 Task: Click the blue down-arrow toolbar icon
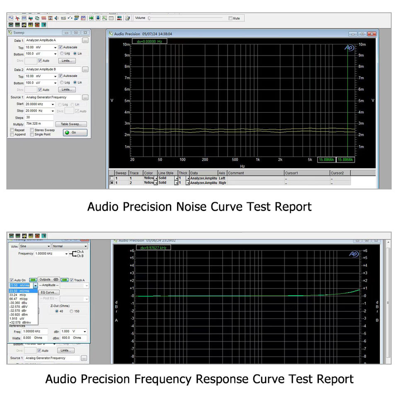click(x=98, y=18)
